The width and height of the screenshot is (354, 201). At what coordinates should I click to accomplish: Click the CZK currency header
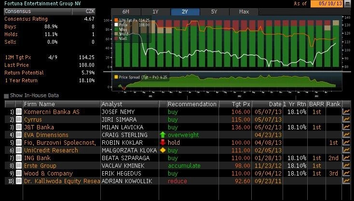point(84,11)
